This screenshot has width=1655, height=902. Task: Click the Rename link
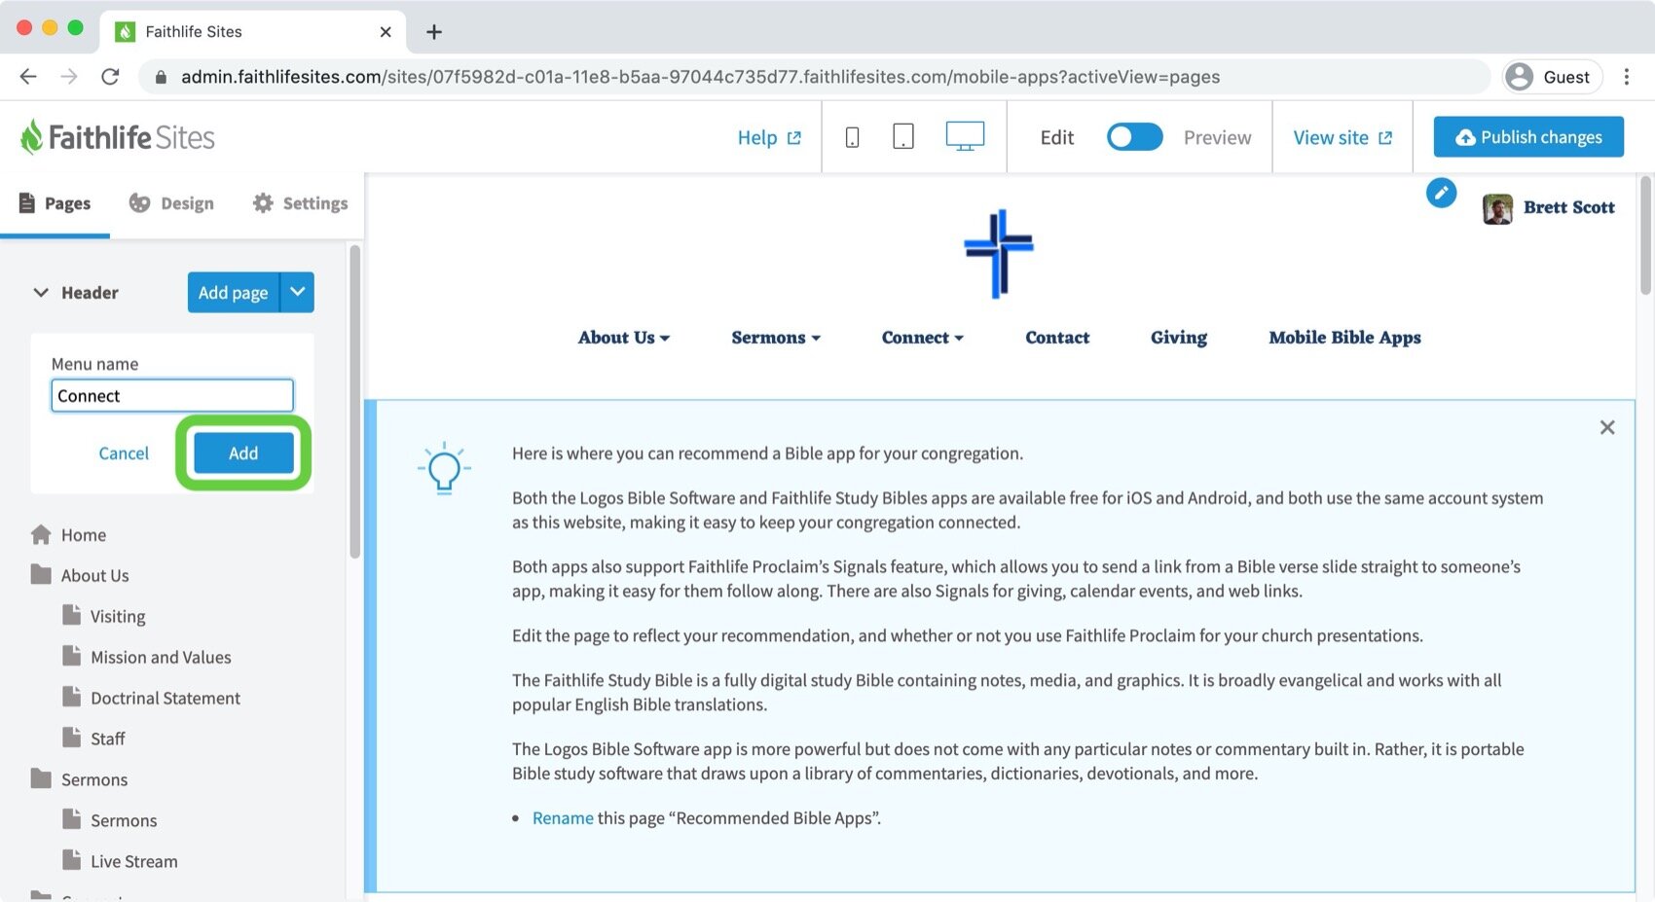563,818
